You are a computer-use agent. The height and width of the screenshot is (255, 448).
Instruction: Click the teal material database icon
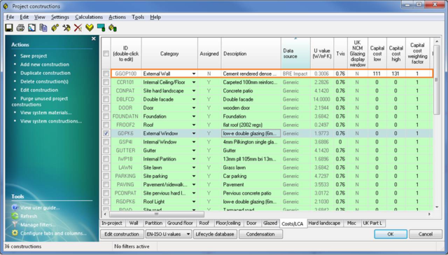coord(101,28)
